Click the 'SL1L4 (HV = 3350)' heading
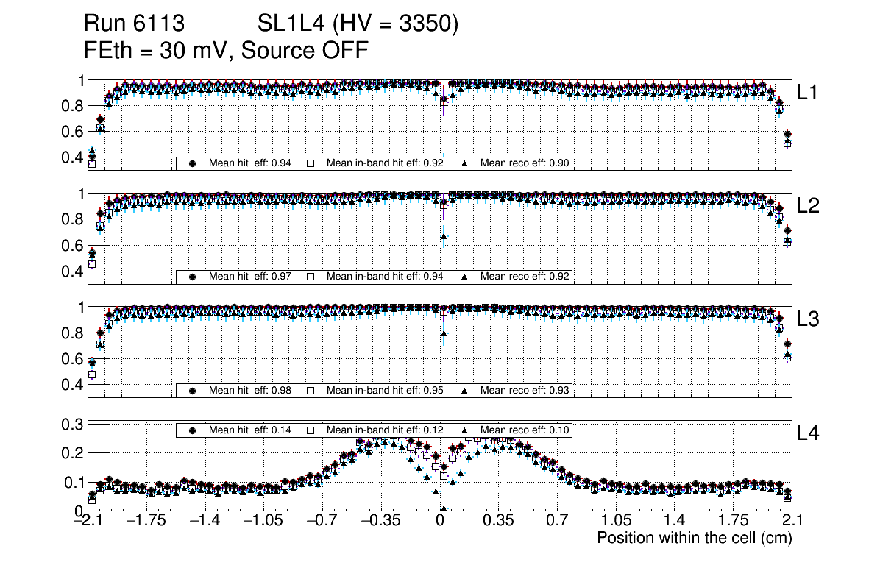Image resolution: width=880 pixels, height=568 pixels. pos(358,24)
